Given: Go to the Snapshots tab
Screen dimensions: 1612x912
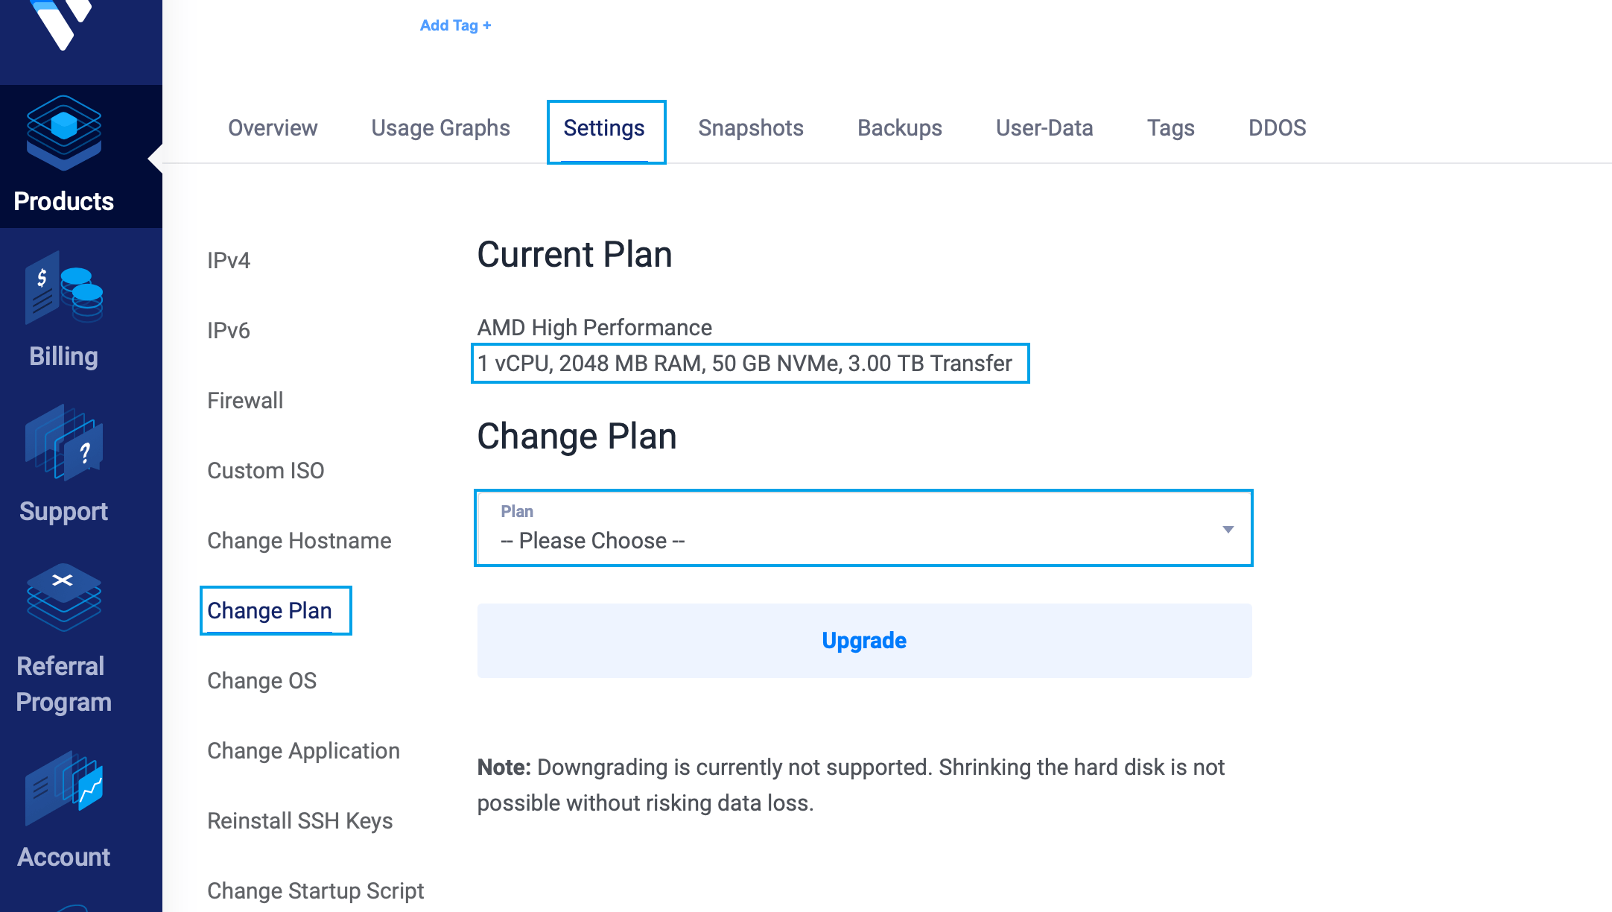Looking at the screenshot, I should pyautogui.click(x=750, y=128).
